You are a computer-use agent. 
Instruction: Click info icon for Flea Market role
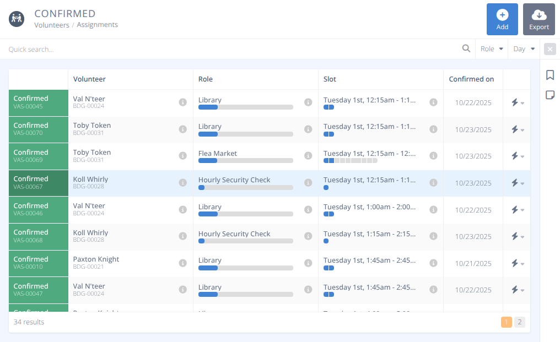coord(308,156)
